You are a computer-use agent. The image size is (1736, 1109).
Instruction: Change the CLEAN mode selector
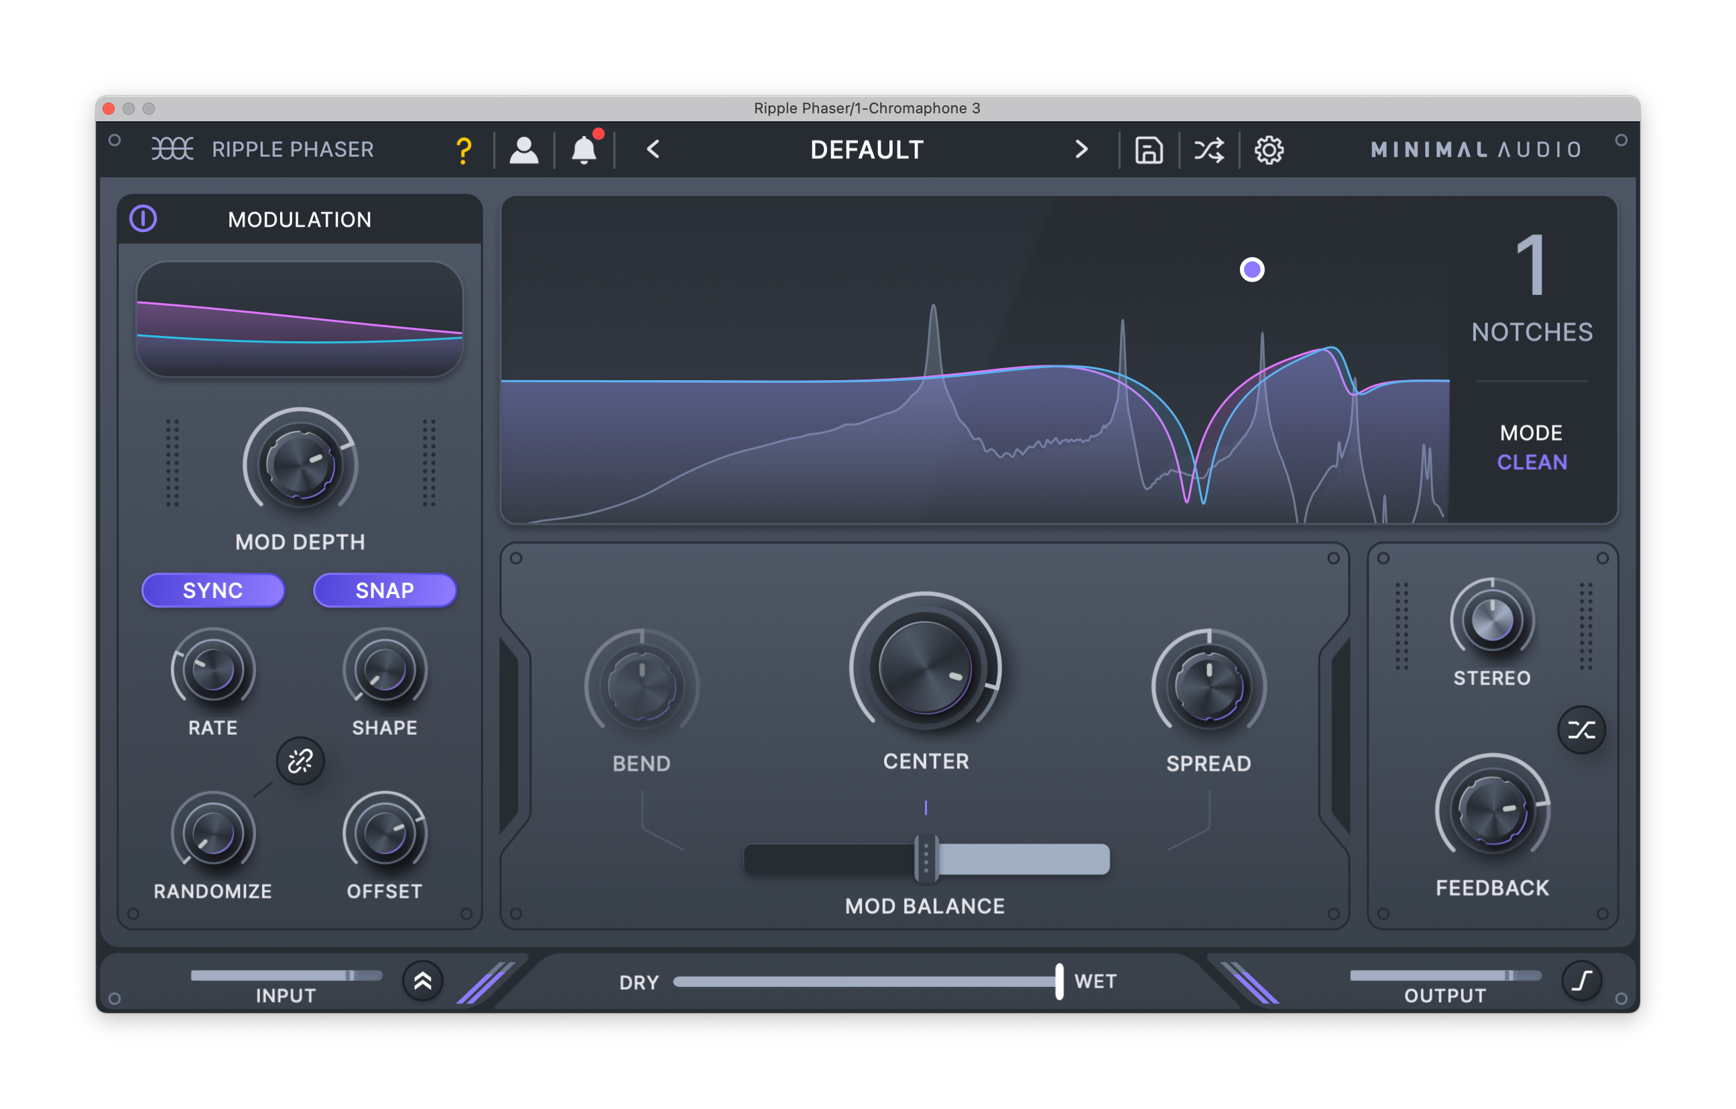tap(1532, 461)
